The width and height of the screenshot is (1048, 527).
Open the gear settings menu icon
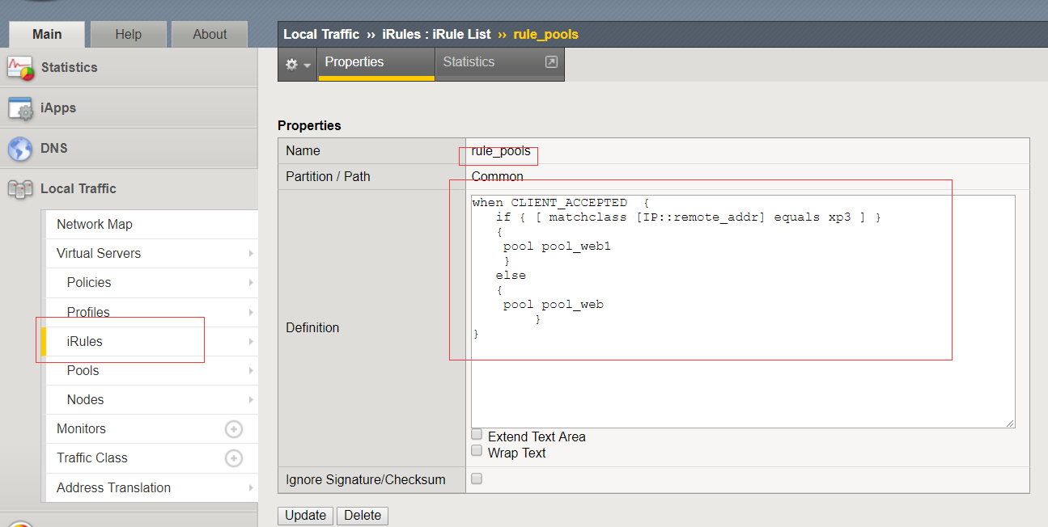(296, 64)
